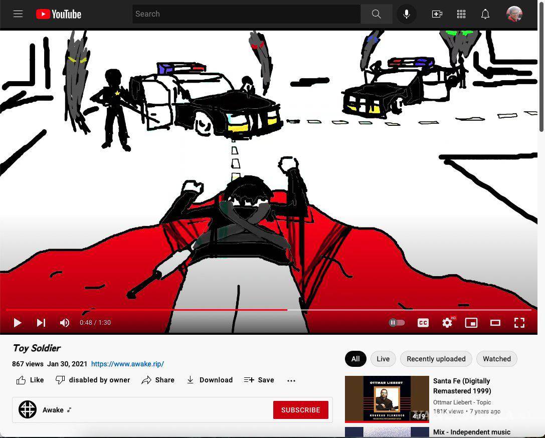
Task: Open the hamburger guide menu
Action: coord(18,14)
